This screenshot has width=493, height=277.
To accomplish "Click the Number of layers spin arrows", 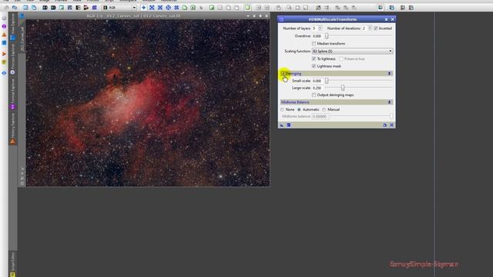I will pos(320,28).
